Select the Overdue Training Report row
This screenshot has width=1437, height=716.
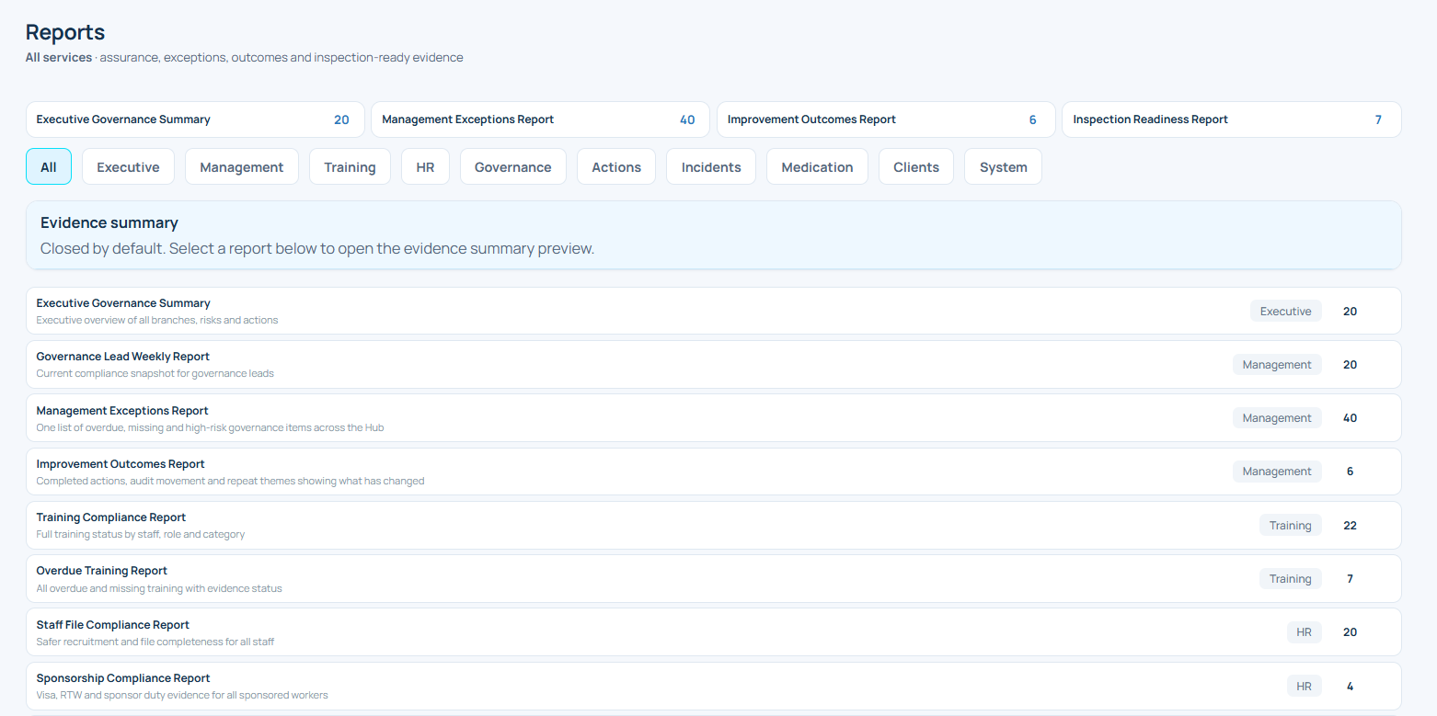[x=714, y=578]
